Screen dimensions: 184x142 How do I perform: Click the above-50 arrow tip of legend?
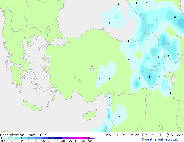(x=92, y=138)
